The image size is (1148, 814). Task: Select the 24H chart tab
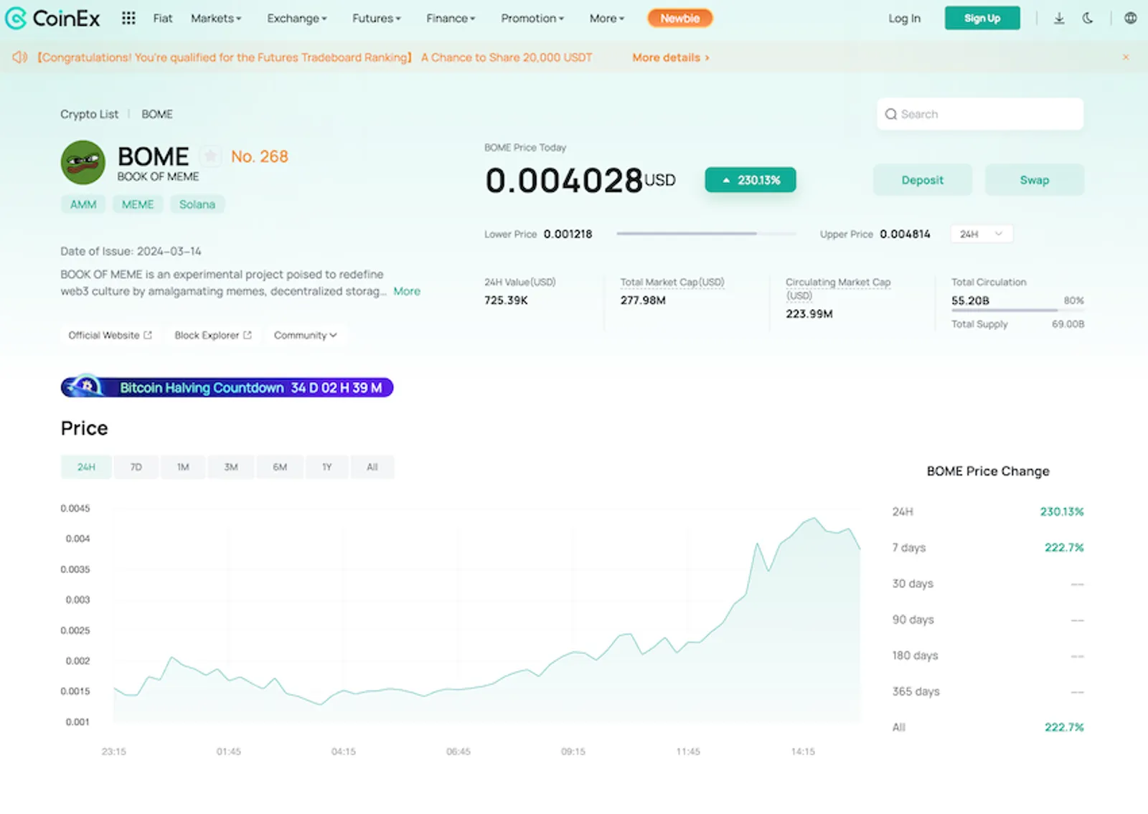(86, 467)
